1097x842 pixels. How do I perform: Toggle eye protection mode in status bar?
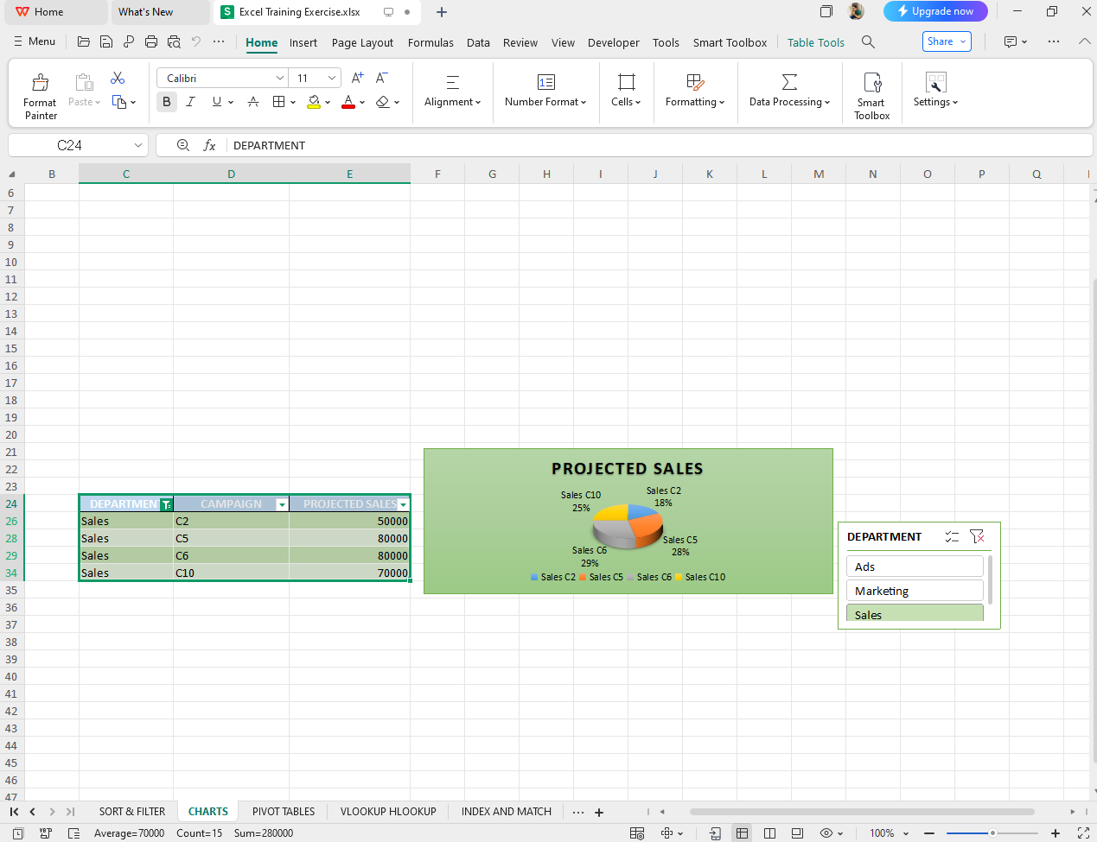pos(826,833)
